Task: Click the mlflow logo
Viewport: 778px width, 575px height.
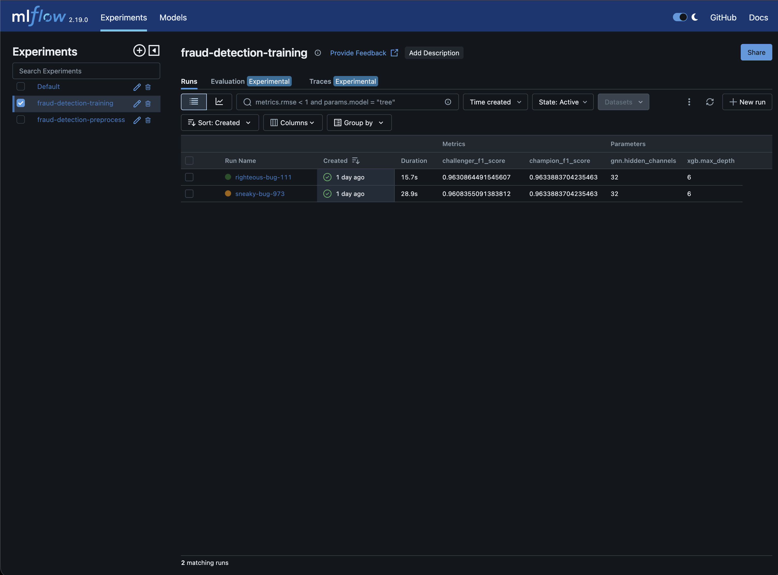Action: [39, 16]
